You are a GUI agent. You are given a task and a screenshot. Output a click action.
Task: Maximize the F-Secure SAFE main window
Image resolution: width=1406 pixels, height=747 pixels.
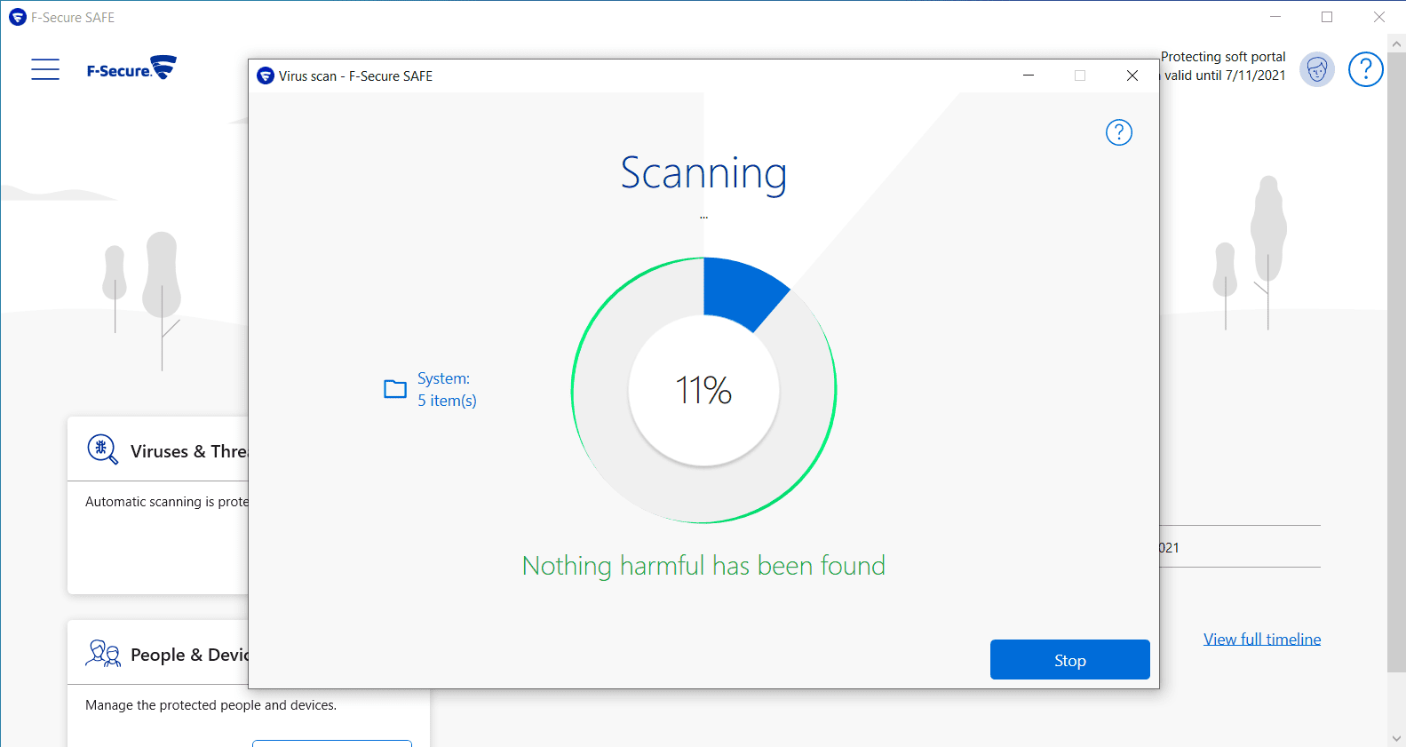pos(1327,17)
